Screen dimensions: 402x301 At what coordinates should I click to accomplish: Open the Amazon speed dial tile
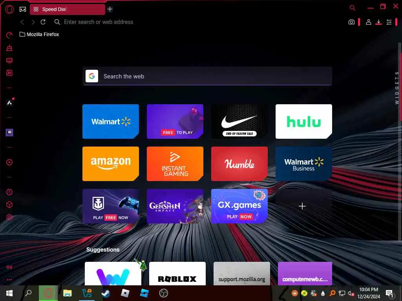[x=110, y=164]
